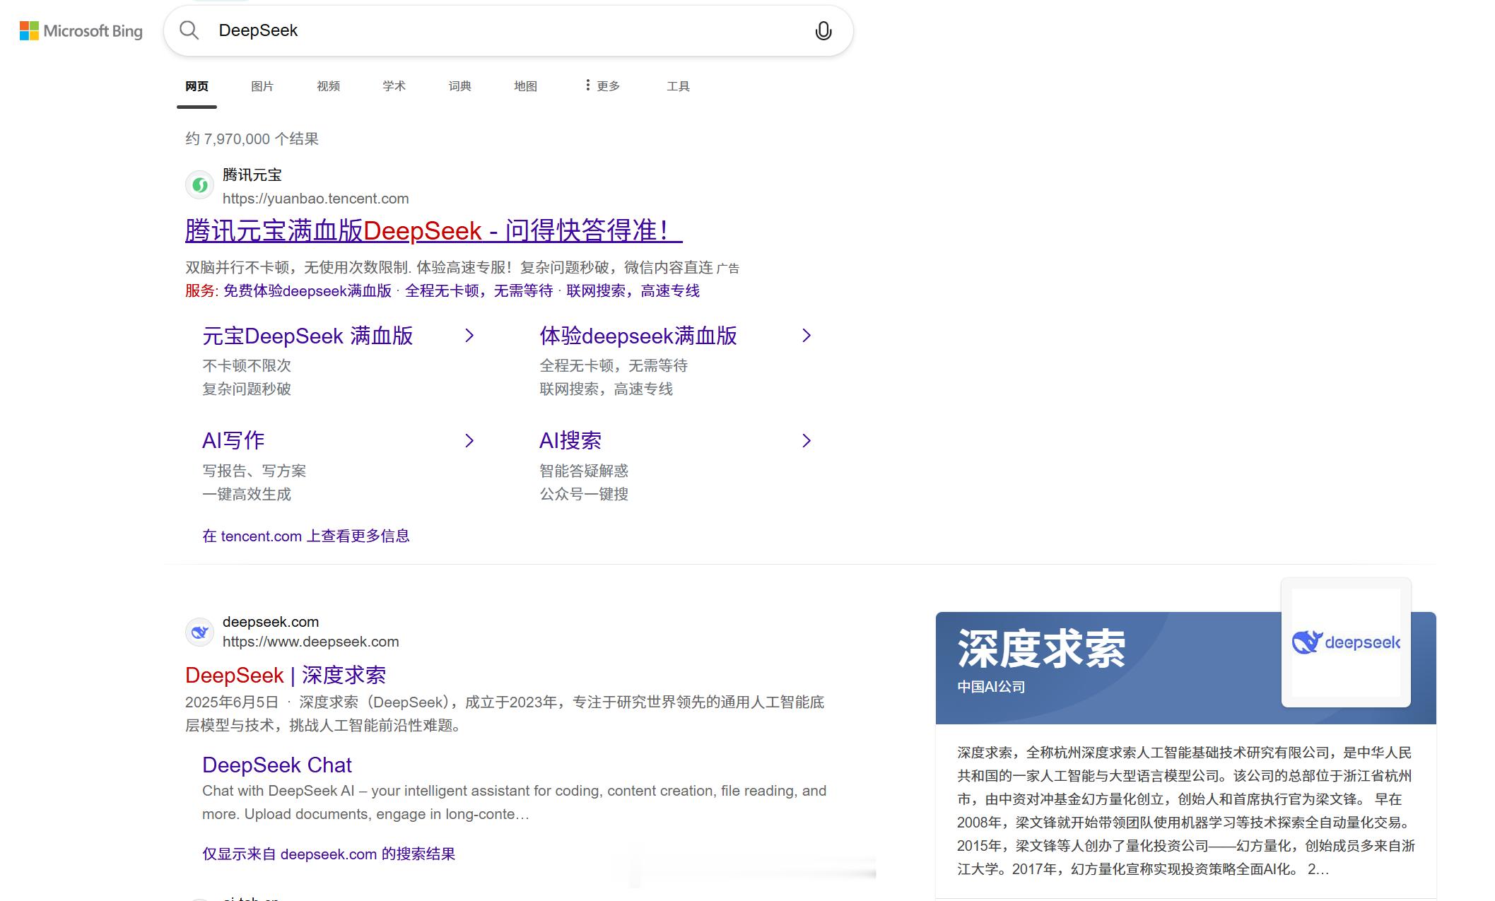
Task: Switch to the 视频 tab
Action: pyautogui.click(x=329, y=86)
